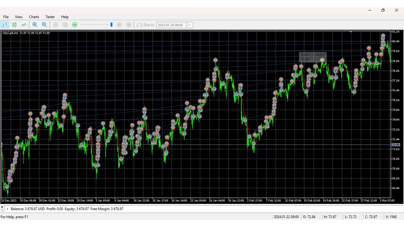Select the bar chart display icon
Viewport: 404px width, 227px height.
pos(5,25)
